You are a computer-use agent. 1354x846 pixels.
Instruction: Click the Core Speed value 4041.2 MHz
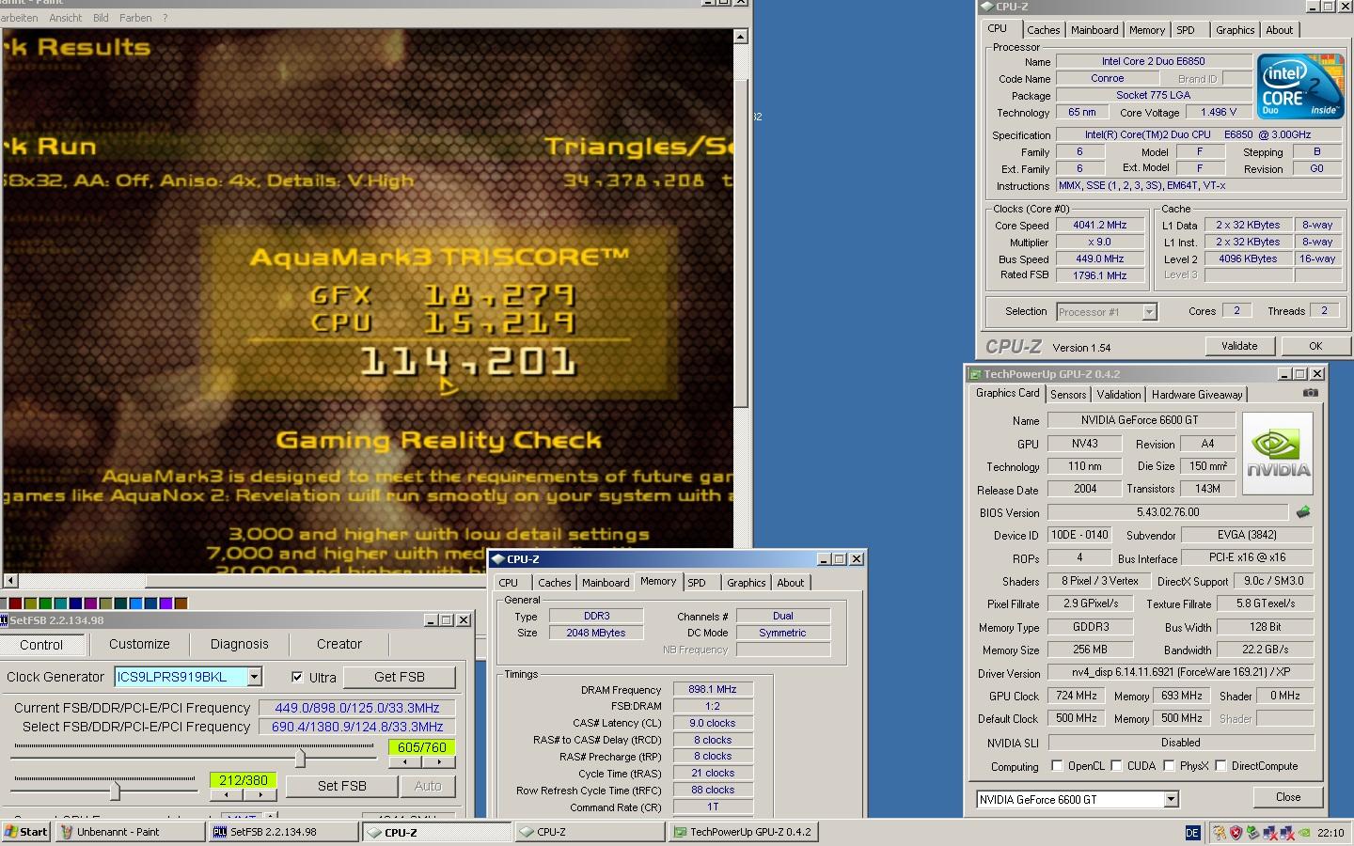coord(1099,226)
